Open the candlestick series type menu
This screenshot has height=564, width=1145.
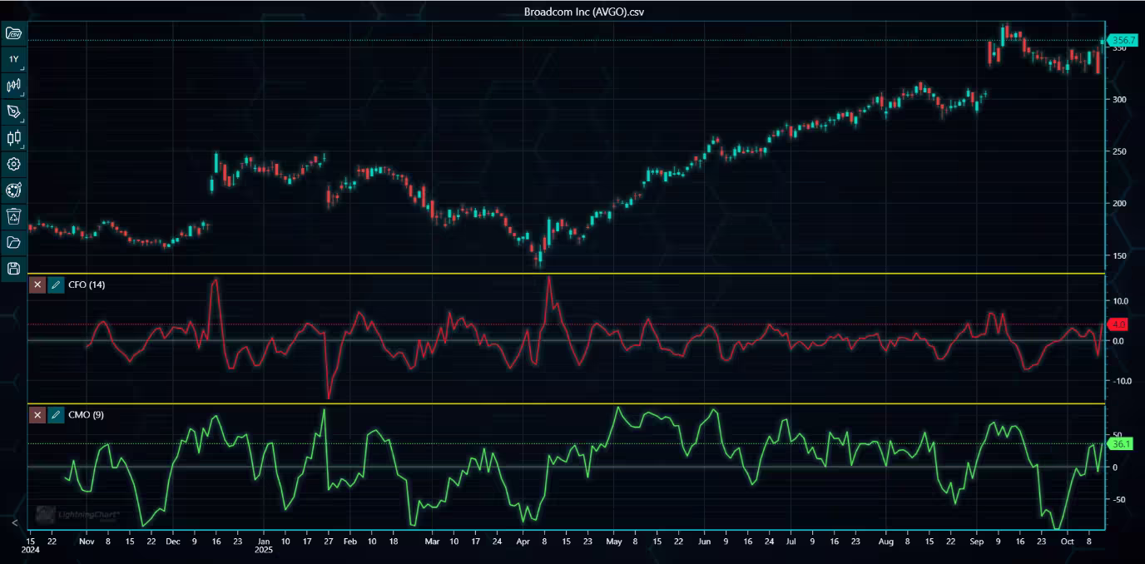(13, 137)
